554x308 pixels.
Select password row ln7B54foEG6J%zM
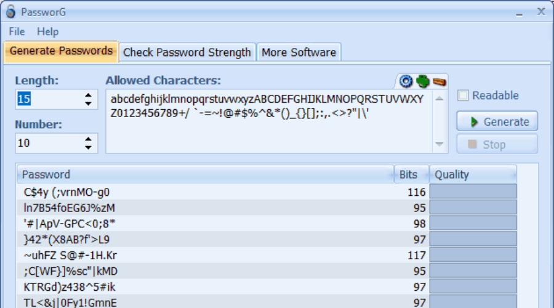[267, 208]
